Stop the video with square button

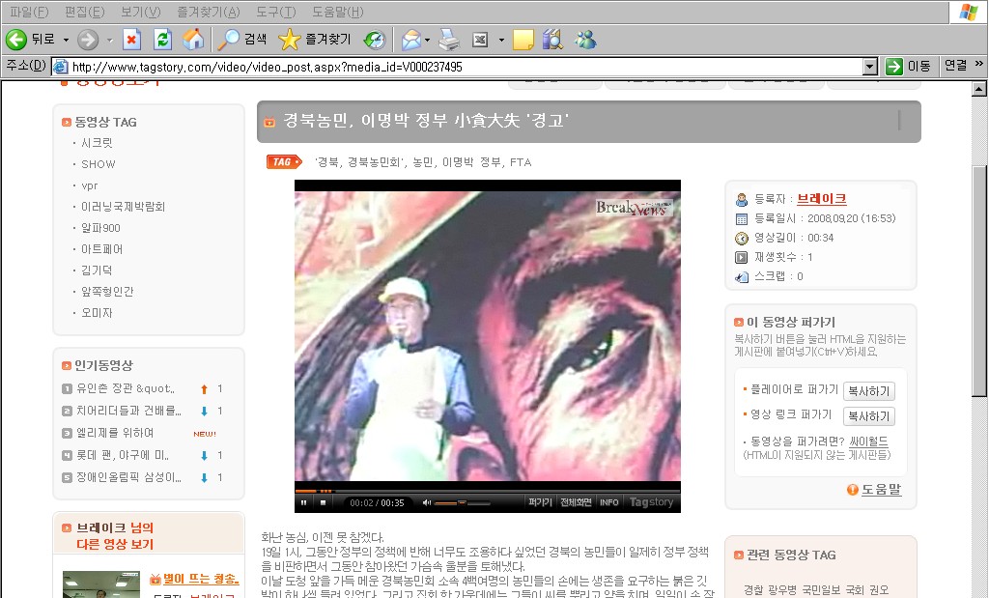324,502
